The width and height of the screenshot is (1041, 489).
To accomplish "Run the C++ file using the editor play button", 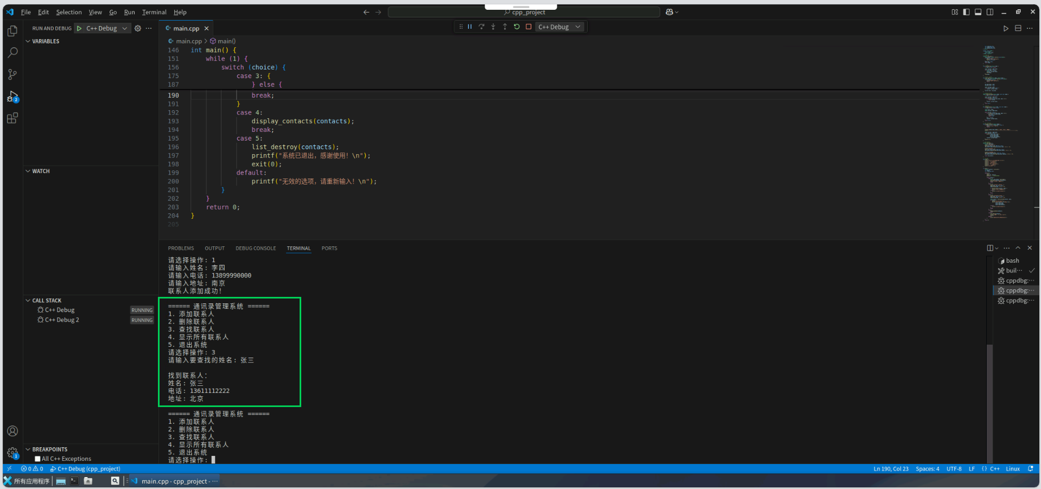I will (x=1006, y=28).
